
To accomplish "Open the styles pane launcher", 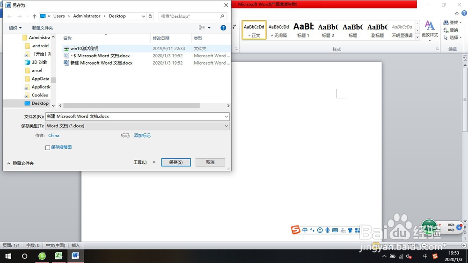I will (x=437, y=49).
